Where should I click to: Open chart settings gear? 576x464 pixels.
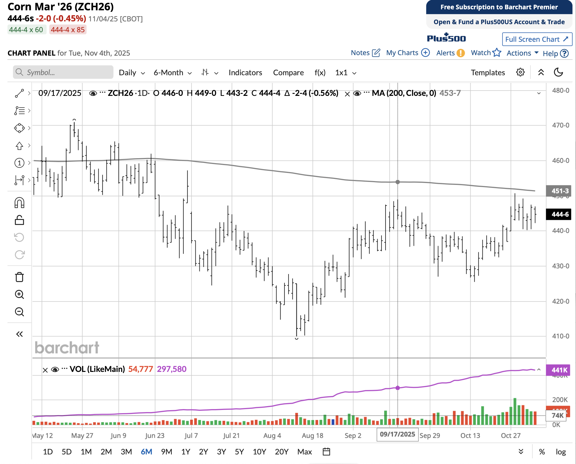click(520, 72)
